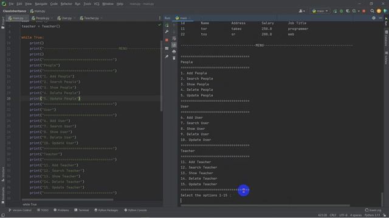
Task: Open the Run menu
Action: coord(78,4)
